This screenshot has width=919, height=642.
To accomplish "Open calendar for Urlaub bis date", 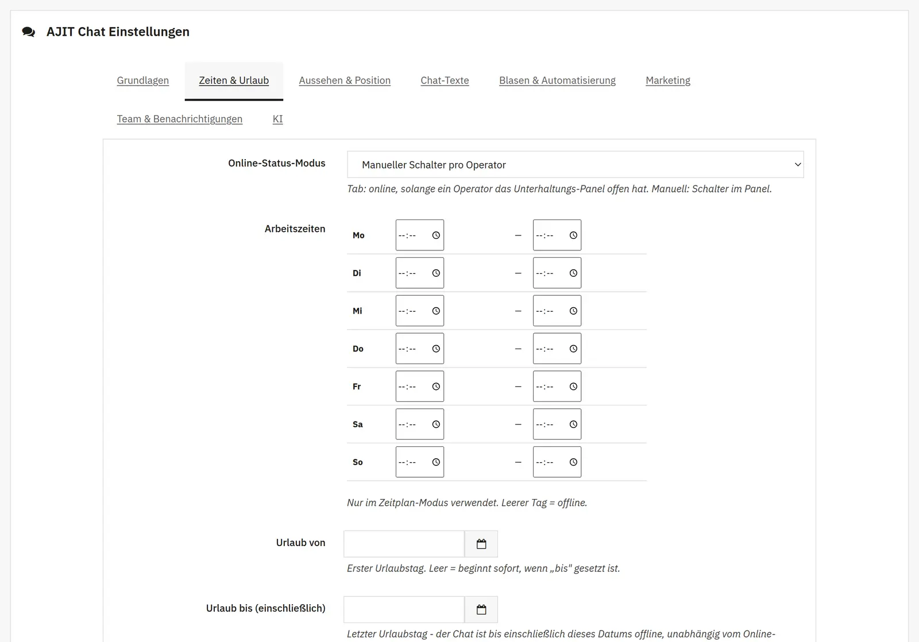I will pos(481,610).
